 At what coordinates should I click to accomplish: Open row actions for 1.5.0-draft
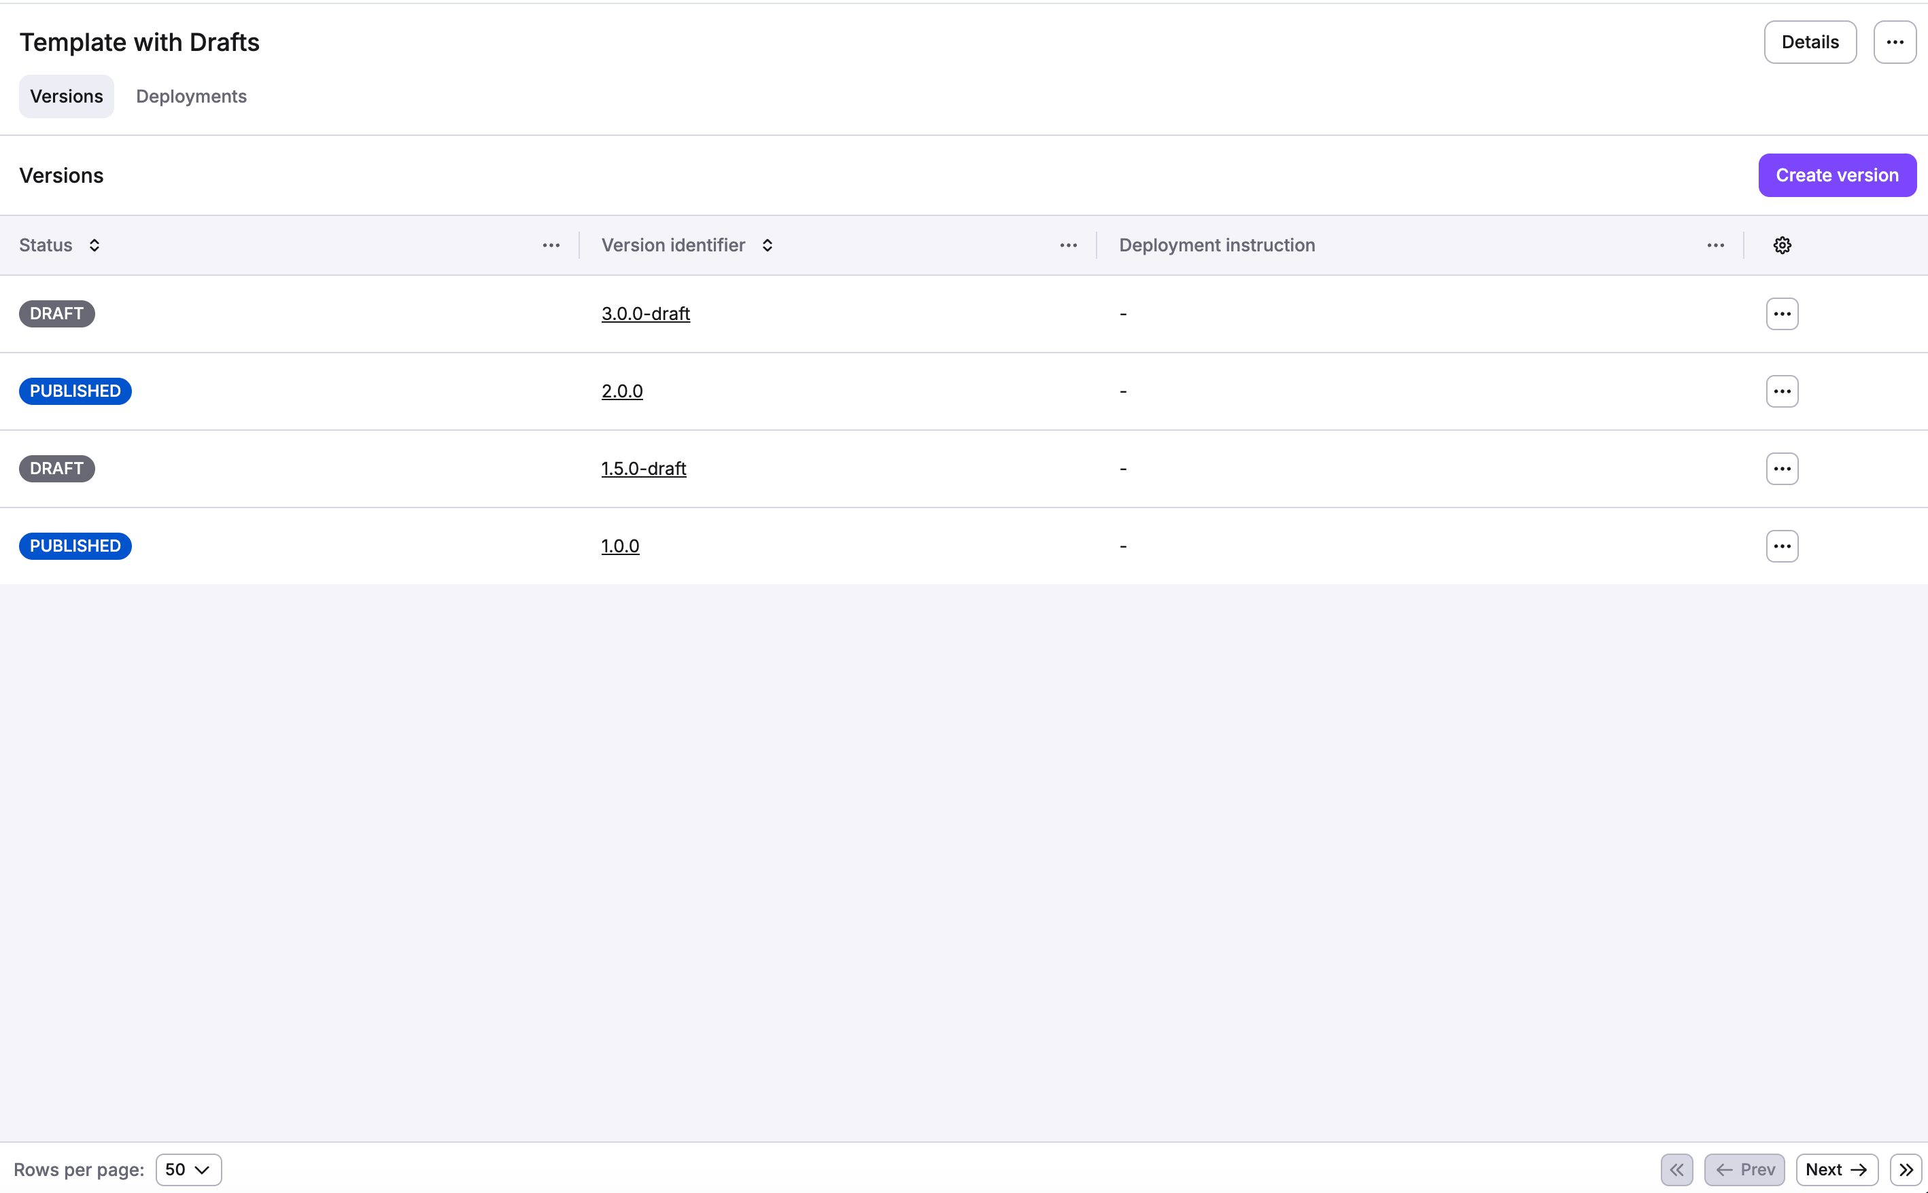1782,469
